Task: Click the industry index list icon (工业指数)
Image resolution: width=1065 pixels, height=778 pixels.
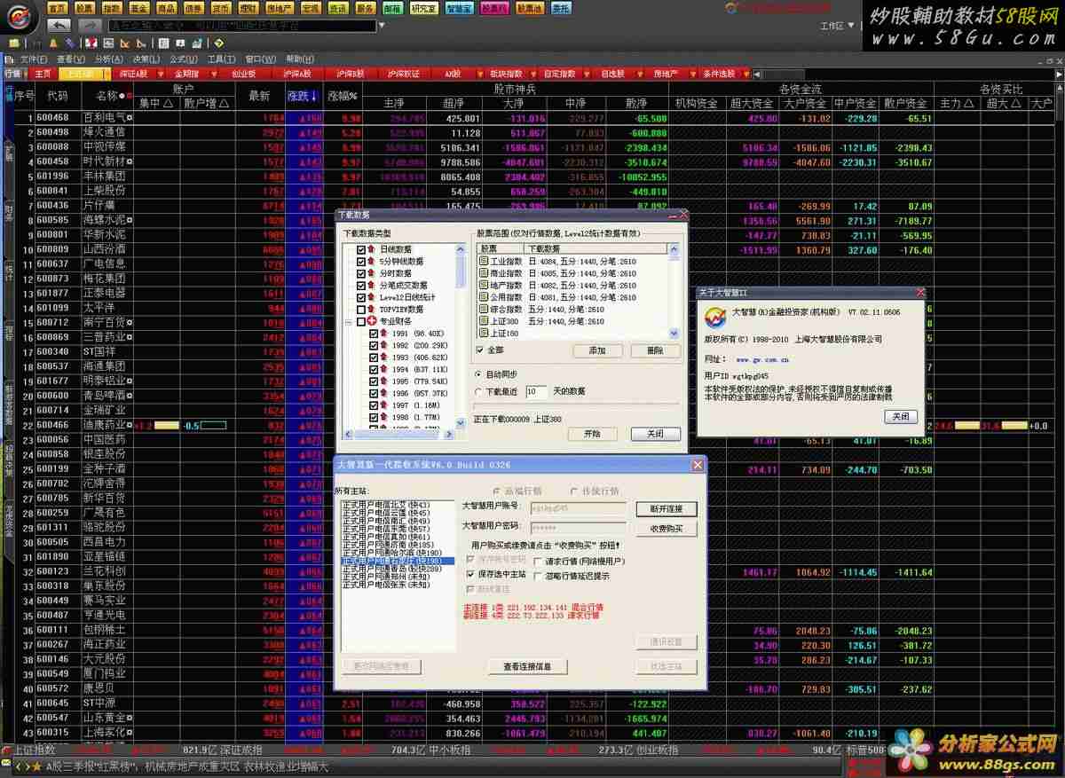Action: pos(483,262)
